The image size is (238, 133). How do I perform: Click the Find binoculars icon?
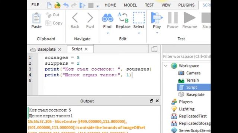pyautogui.click(x=107, y=18)
